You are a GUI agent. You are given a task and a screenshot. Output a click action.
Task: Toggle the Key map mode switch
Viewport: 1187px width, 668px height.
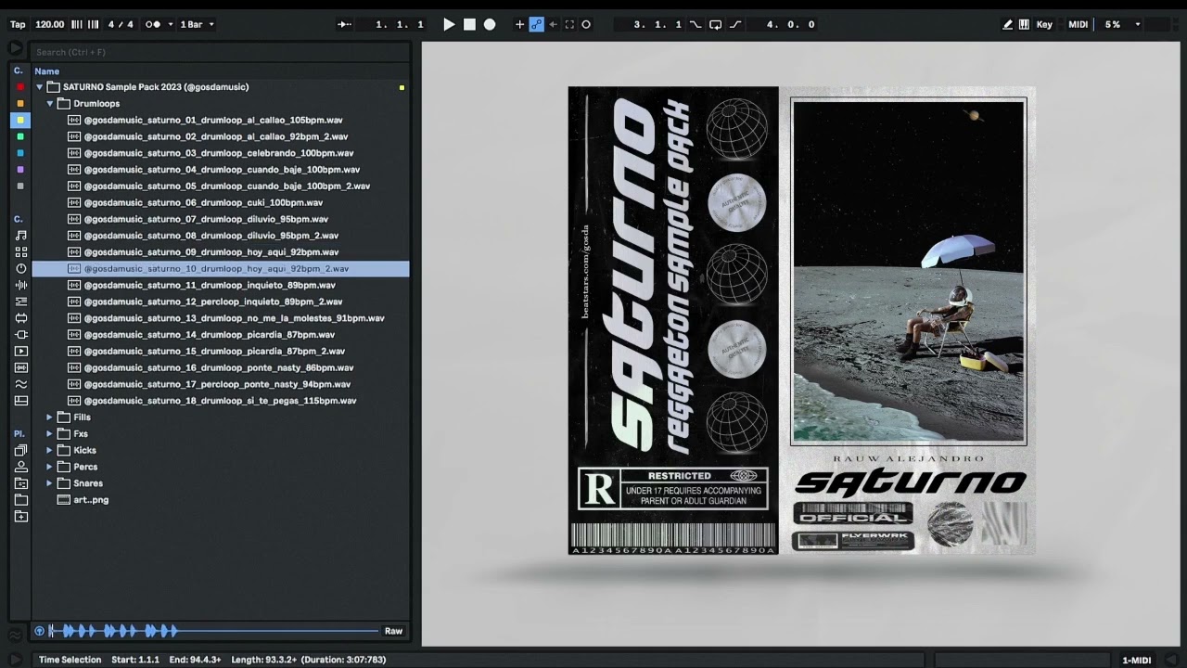click(1044, 25)
